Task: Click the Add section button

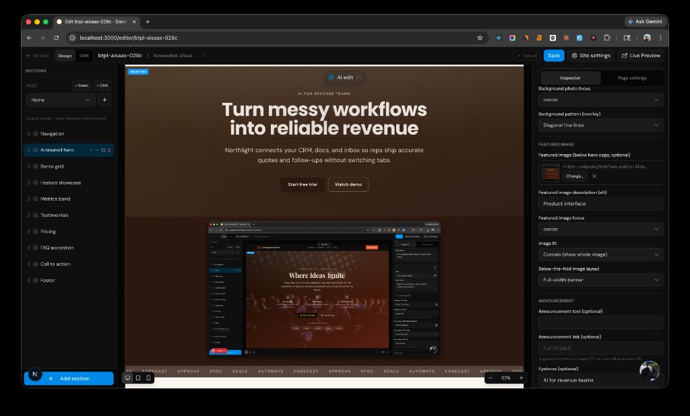Action: [x=69, y=378]
